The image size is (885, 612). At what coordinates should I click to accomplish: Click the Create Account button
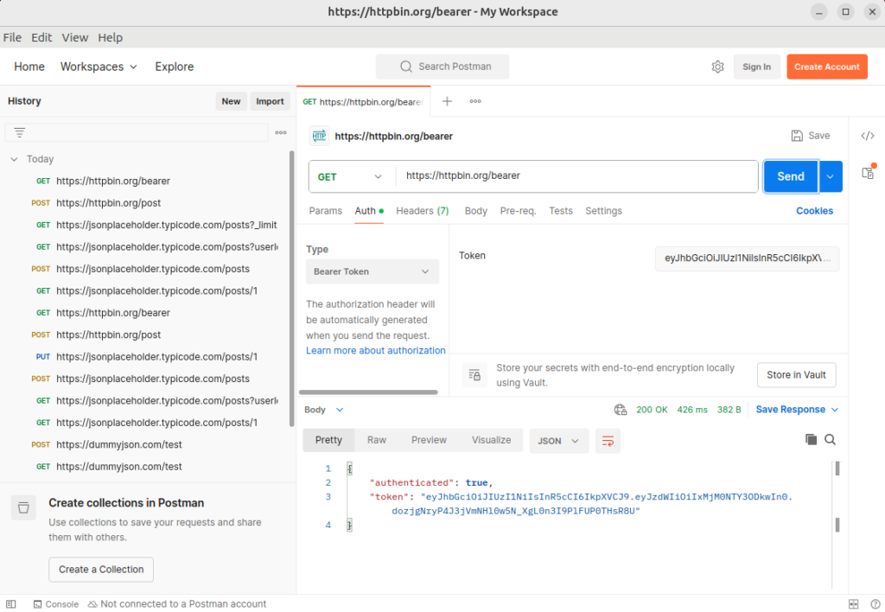(827, 67)
